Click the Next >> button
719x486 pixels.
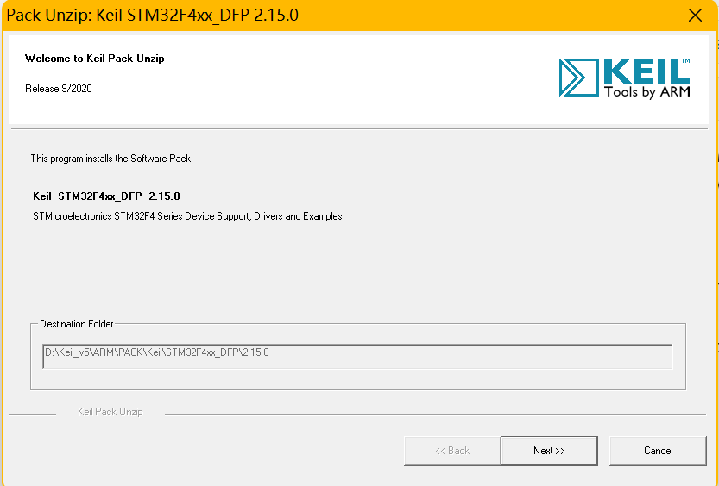549,451
